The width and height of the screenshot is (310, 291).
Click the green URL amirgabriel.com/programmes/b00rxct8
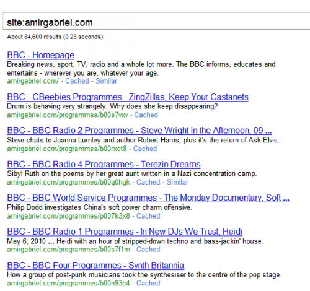[67, 149]
